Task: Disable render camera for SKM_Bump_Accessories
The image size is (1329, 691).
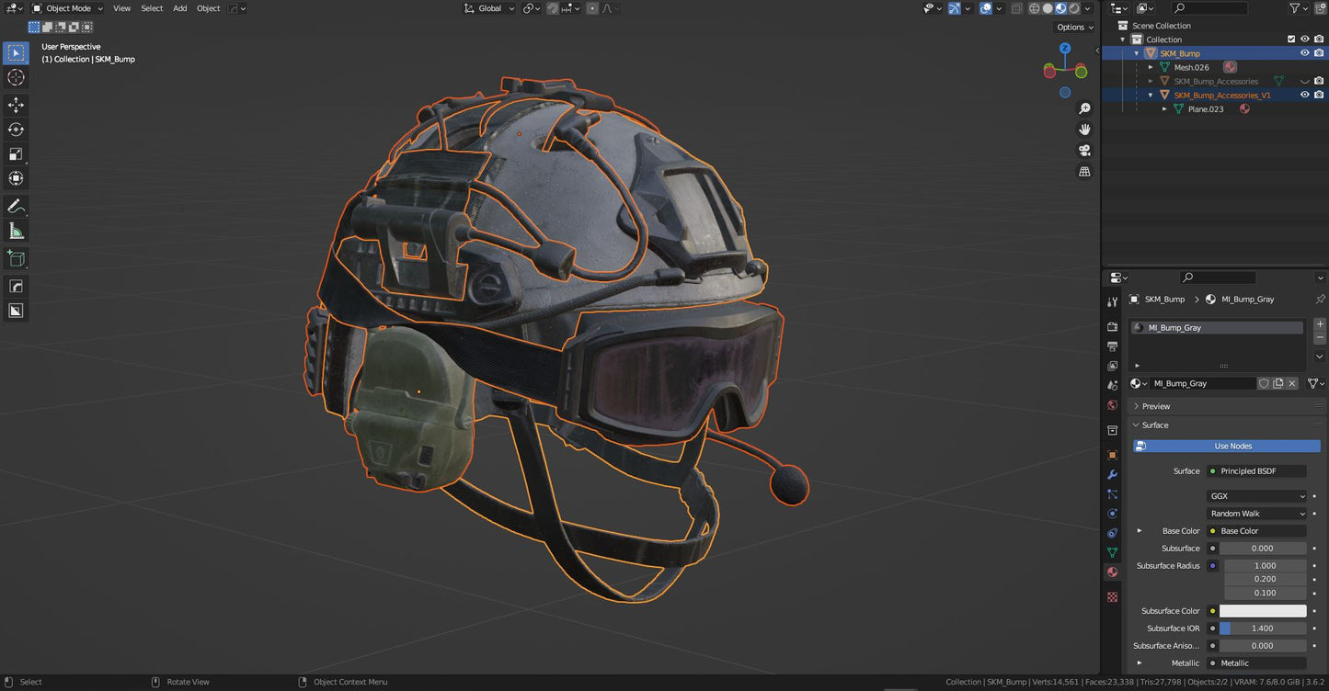Action: click(1319, 81)
